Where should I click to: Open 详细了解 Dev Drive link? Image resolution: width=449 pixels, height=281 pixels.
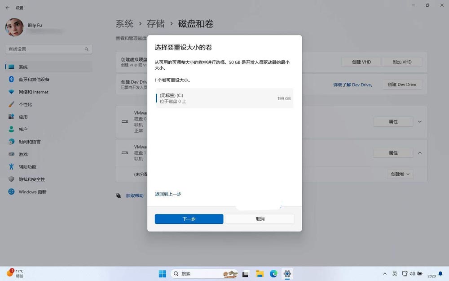[x=353, y=85]
